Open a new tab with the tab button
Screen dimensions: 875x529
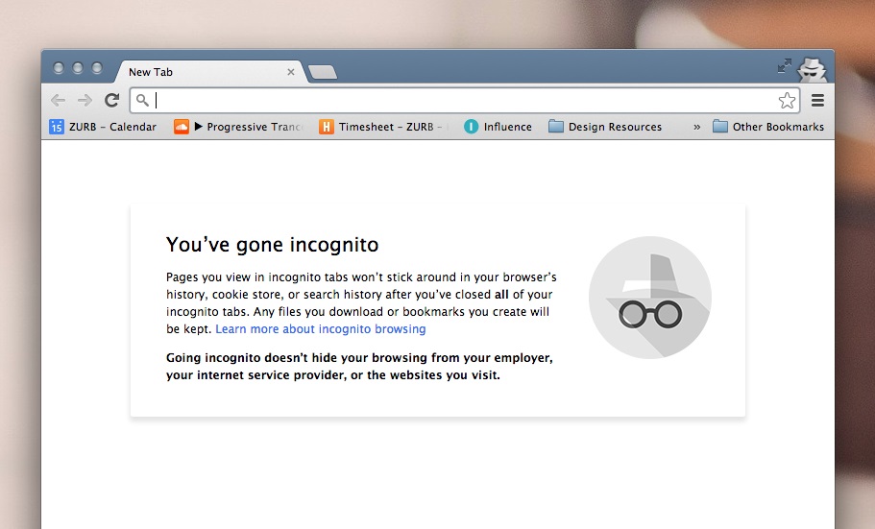pos(323,72)
